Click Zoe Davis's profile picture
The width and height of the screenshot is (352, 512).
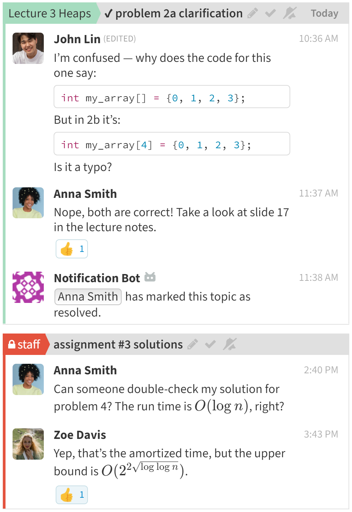[28, 444]
